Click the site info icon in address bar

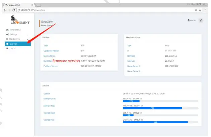(19, 10)
